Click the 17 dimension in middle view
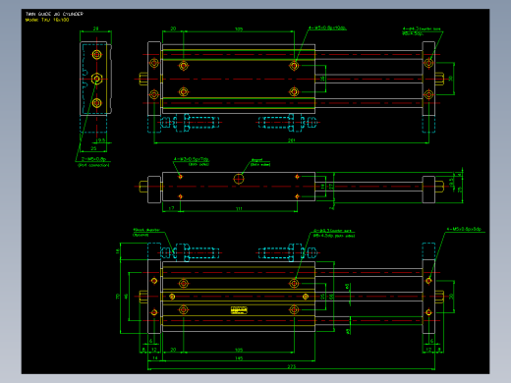 (171, 208)
